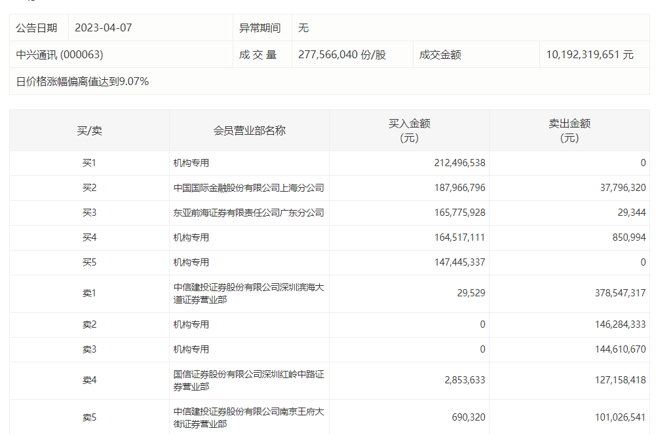Viewport: 658px width, 435px height.
Task: Click 中信建投证券 南京王府大街证券营业部
Action: 248,418
